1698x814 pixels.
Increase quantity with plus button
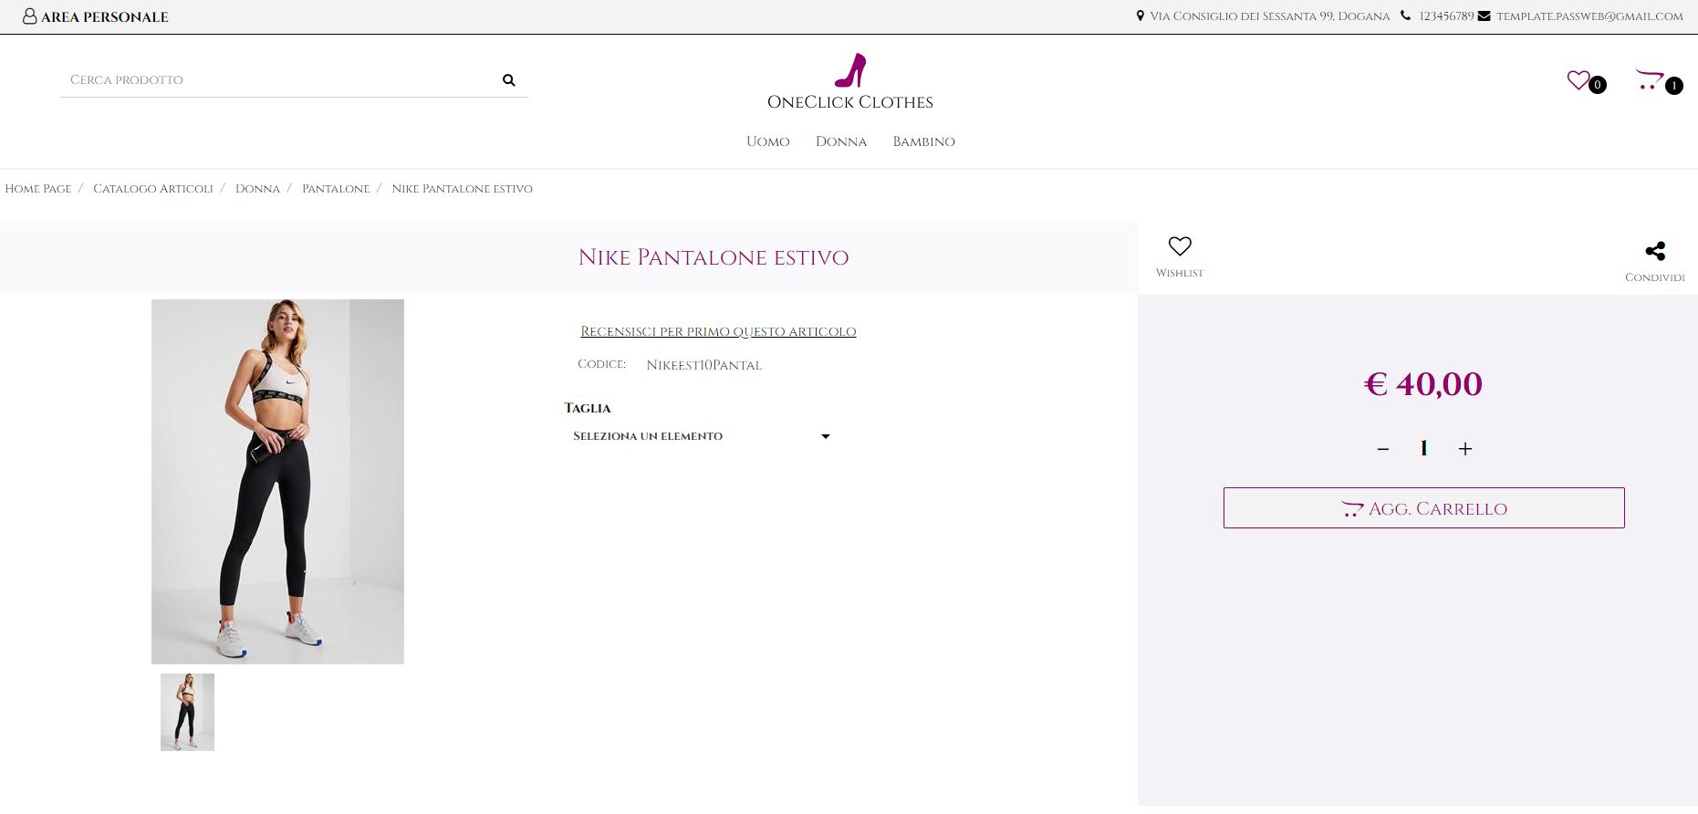1465,449
